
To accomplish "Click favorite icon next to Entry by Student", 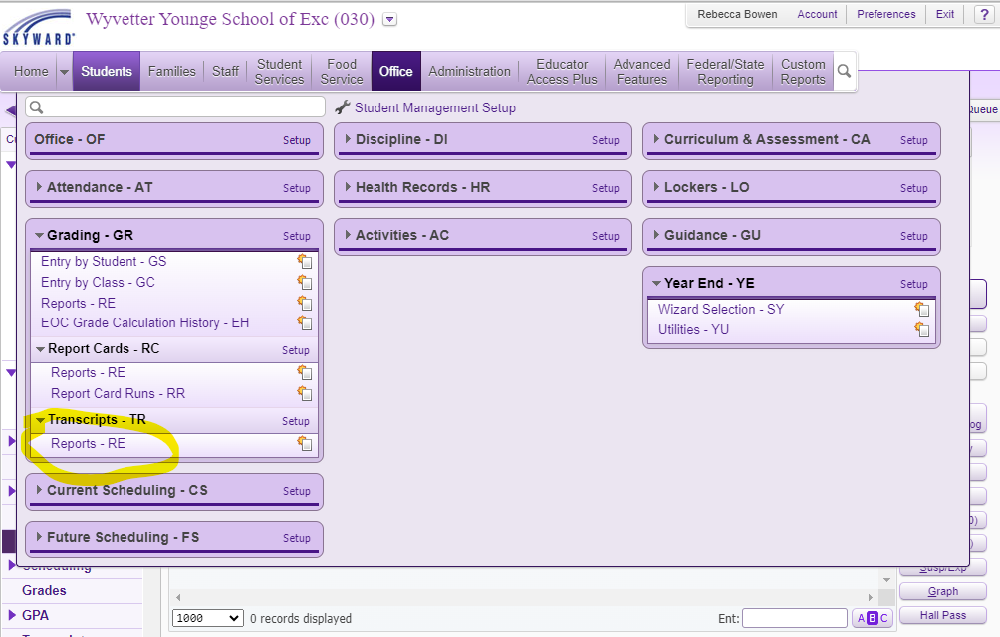I will 305,262.
